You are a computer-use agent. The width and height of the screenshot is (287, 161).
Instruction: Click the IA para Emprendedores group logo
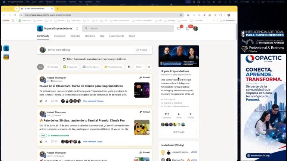(40, 28)
